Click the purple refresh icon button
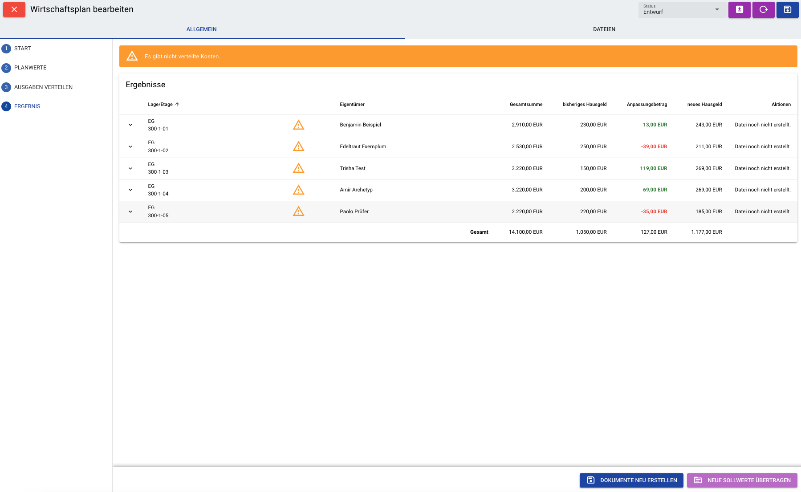 (x=764, y=9)
